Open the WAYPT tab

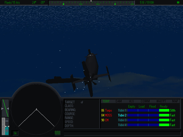tap(161, 101)
